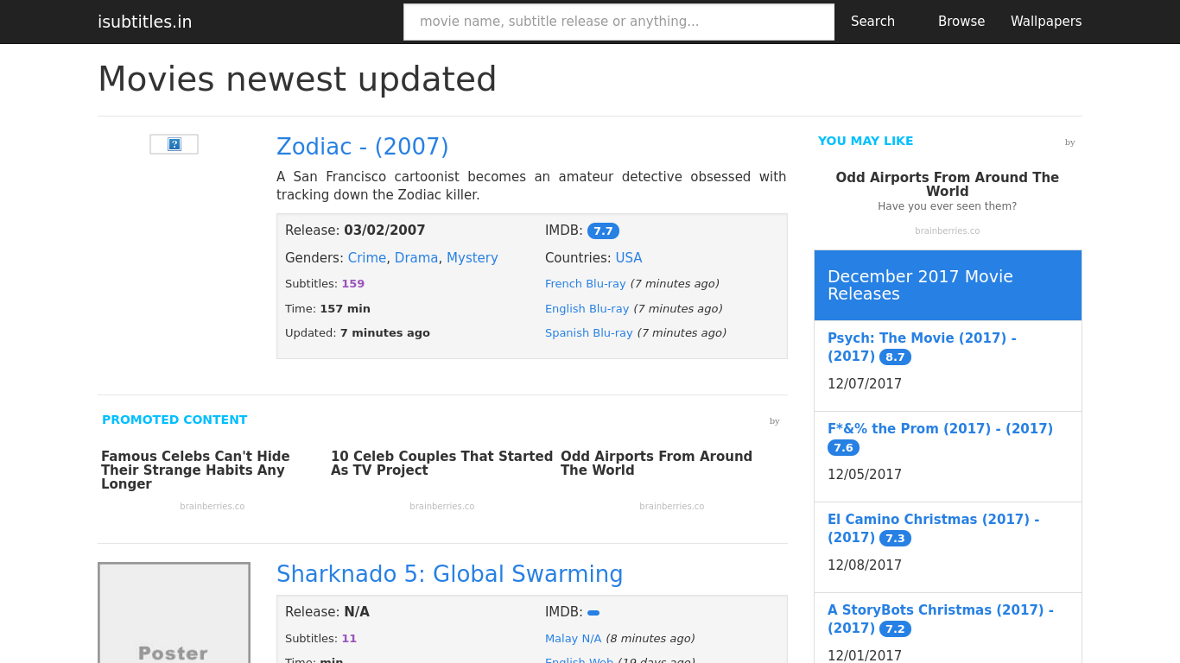Click the Search button
The image size is (1180, 663).
coord(872,22)
